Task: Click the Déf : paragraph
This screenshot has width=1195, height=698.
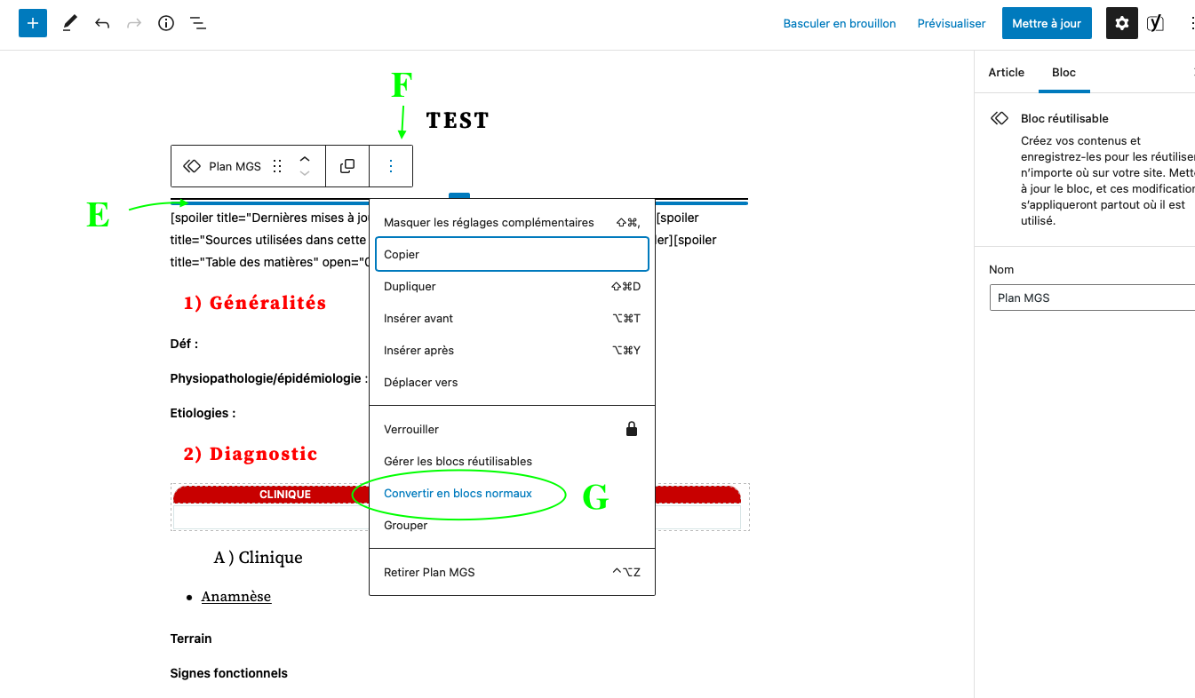Action: point(184,344)
